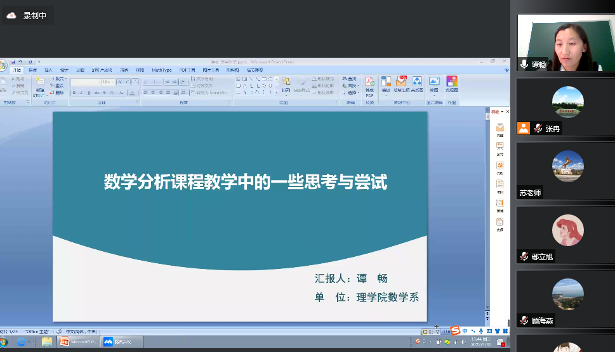Click the Save icon in quick access toolbar

[13, 62]
